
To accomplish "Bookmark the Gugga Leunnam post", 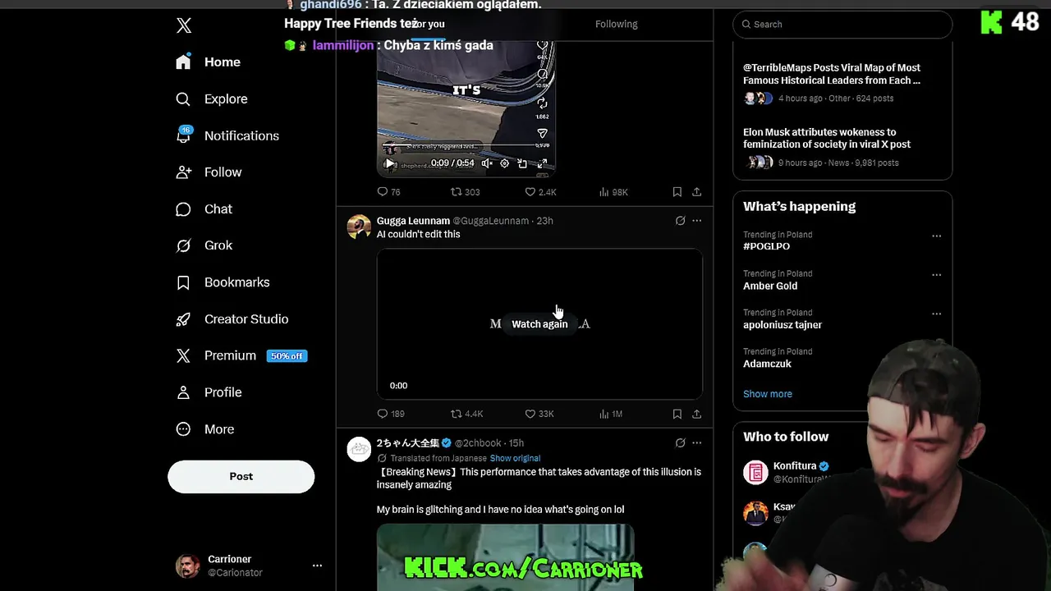I will (677, 414).
